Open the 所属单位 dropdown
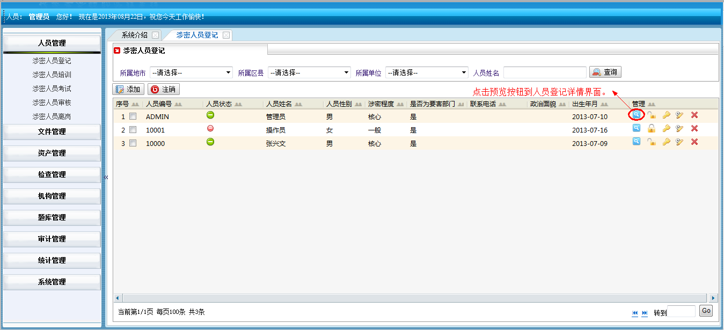The image size is (724, 330). 427,72
